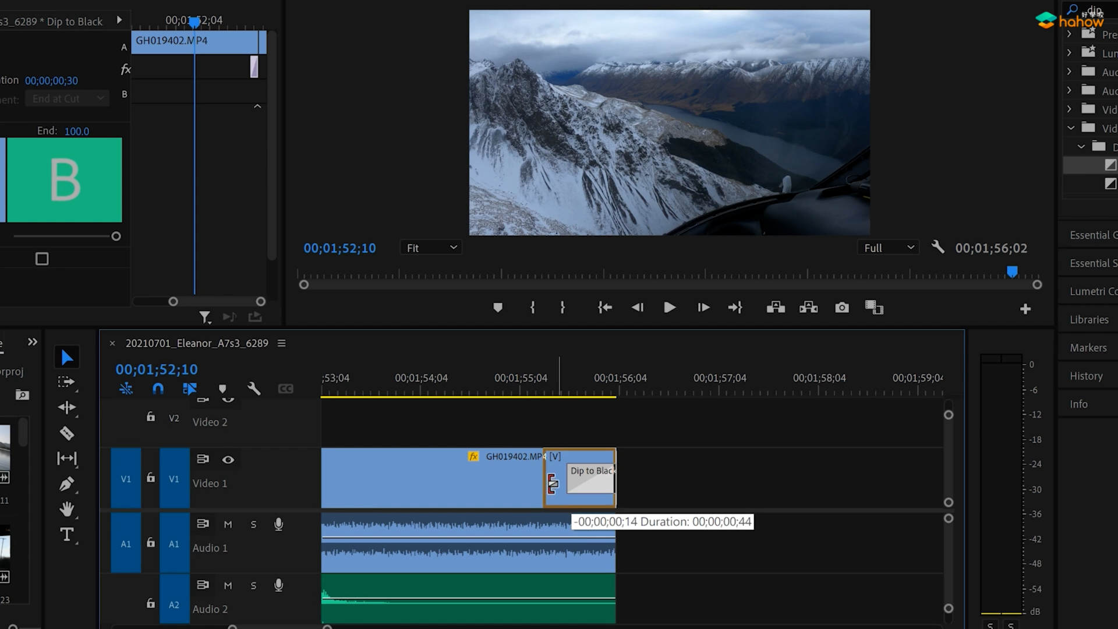Image resolution: width=1118 pixels, height=629 pixels.
Task: Select the Hand tool
Action: (x=66, y=510)
